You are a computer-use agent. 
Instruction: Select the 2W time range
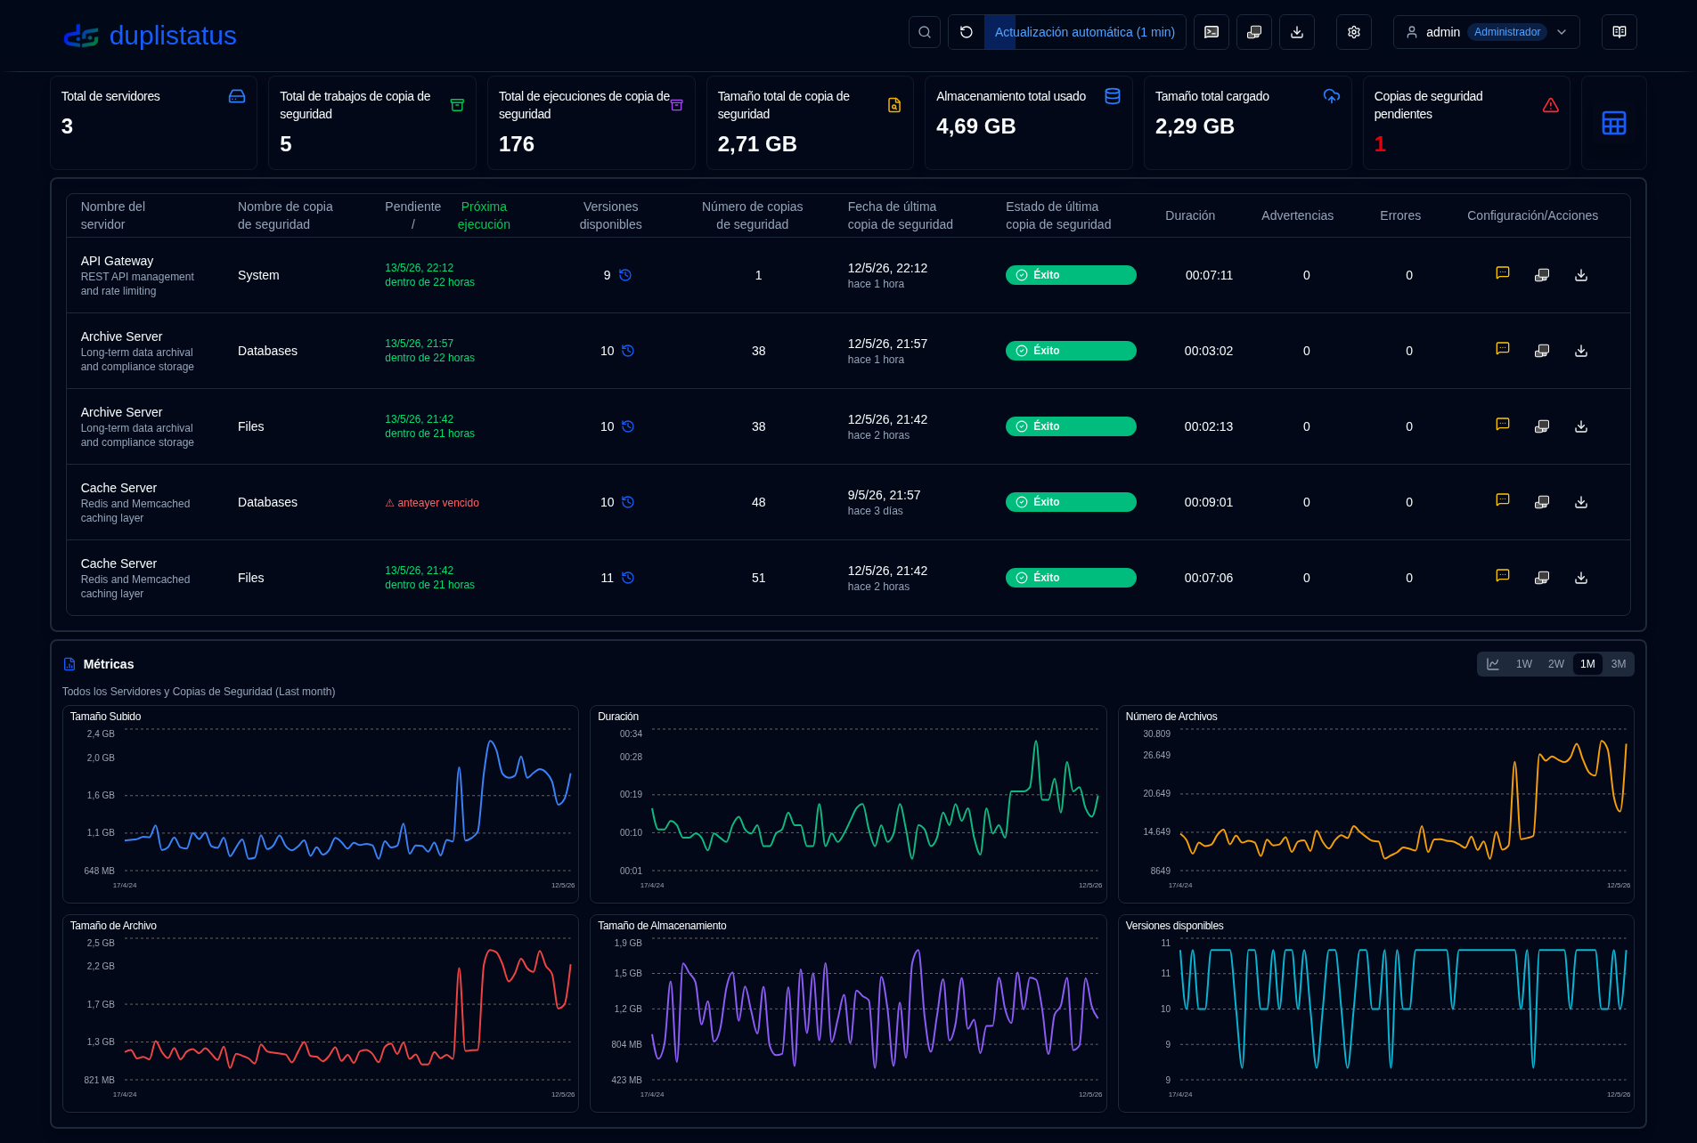[x=1556, y=664]
